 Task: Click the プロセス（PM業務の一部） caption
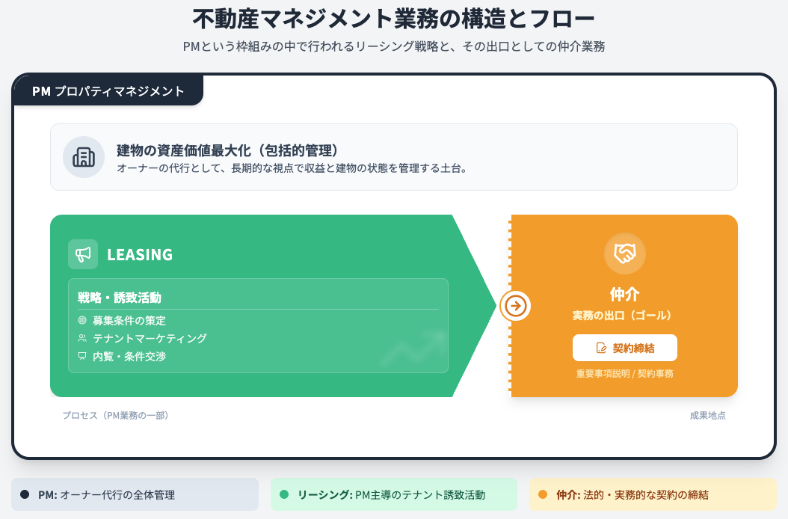(x=116, y=415)
